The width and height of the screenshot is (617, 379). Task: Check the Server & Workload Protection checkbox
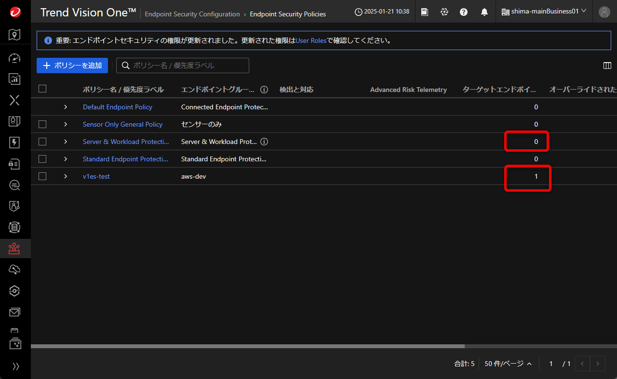click(x=42, y=142)
